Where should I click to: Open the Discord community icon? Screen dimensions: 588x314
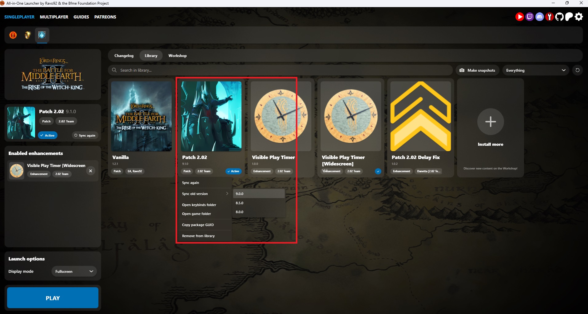[x=539, y=17]
